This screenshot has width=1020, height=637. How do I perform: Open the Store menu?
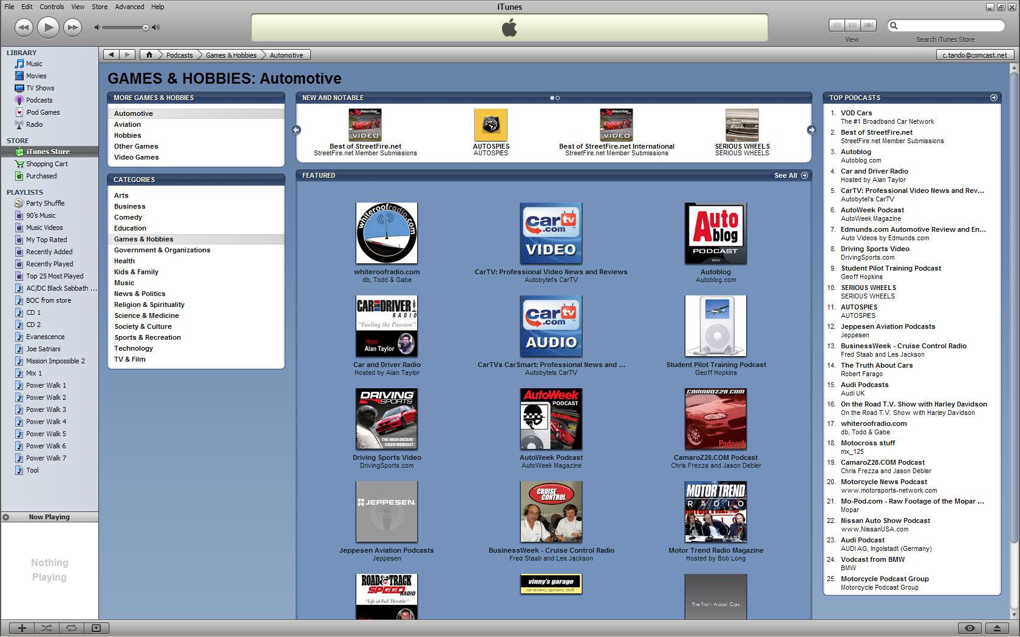tap(100, 7)
